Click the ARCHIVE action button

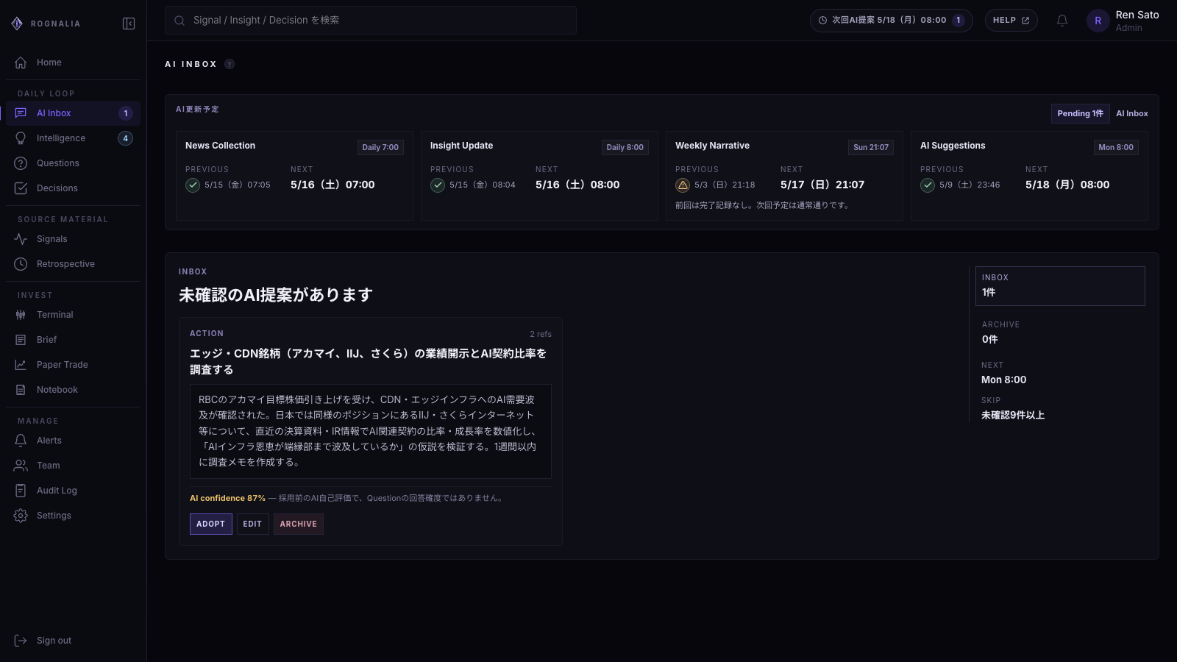pos(299,524)
